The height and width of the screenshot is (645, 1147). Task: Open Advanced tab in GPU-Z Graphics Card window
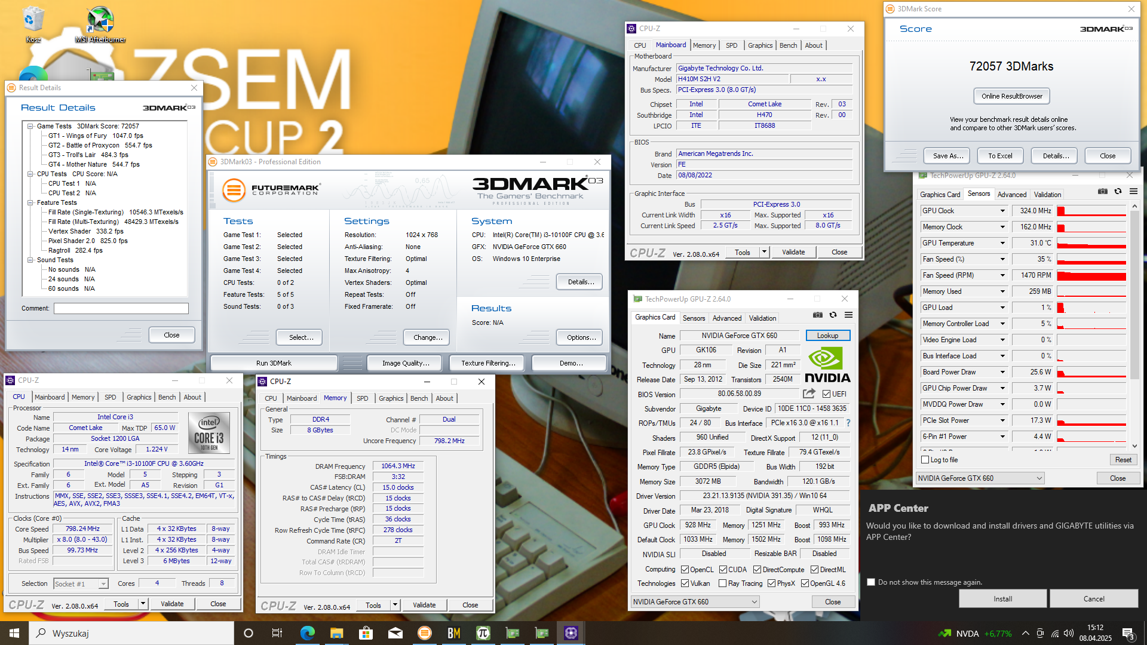click(726, 318)
